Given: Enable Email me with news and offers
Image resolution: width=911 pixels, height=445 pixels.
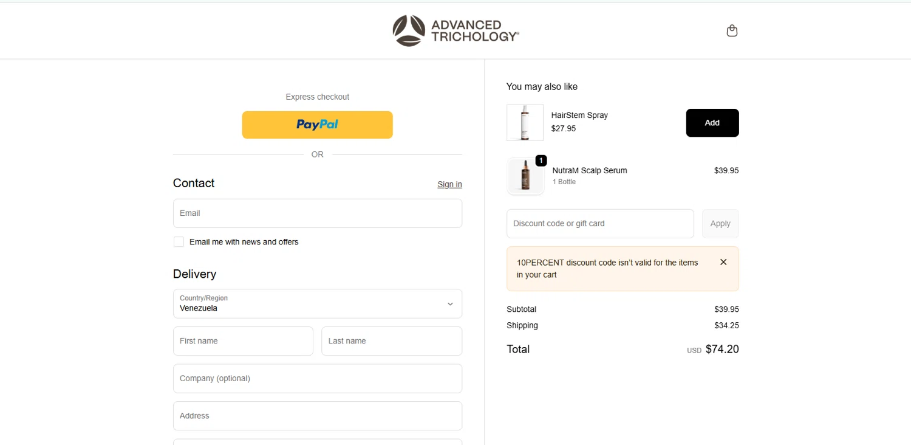Looking at the screenshot, I should coord(179,242).
